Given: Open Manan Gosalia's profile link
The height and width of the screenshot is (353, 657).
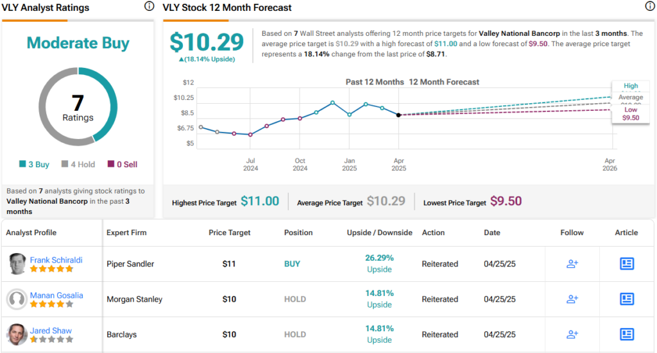Looking at the screenshot, I should (56, 295).
